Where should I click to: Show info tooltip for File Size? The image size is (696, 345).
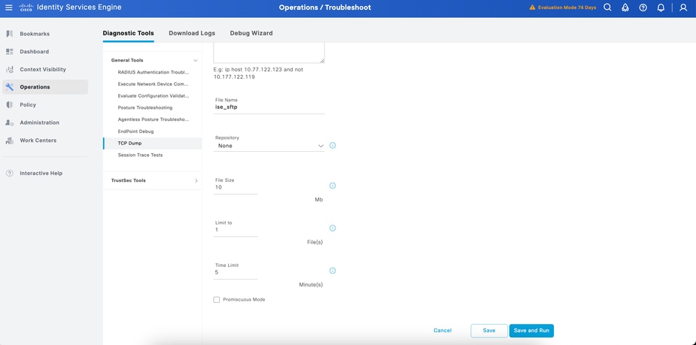333,186
